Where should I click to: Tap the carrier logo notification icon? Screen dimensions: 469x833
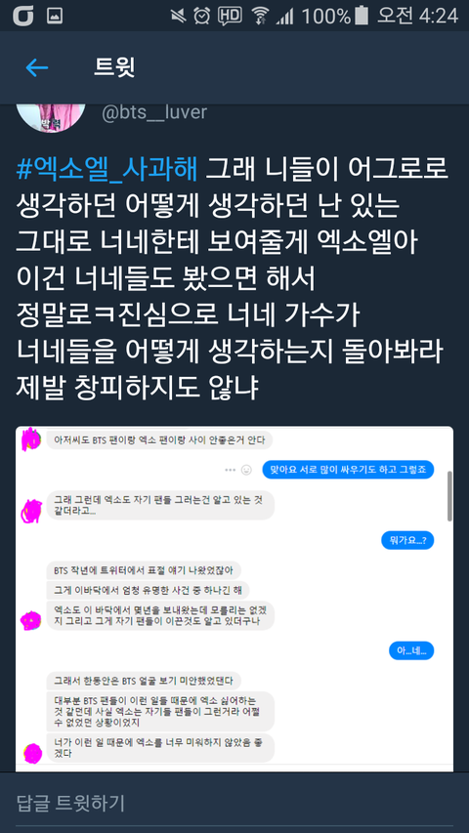point(22,16)
